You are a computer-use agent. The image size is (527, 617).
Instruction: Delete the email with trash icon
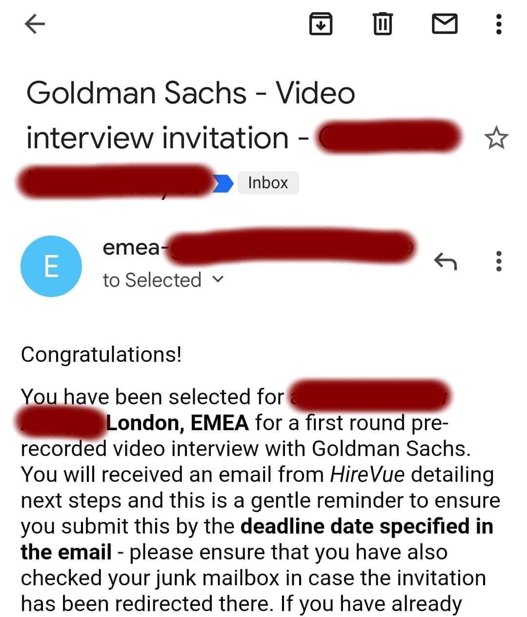[382, 24]
